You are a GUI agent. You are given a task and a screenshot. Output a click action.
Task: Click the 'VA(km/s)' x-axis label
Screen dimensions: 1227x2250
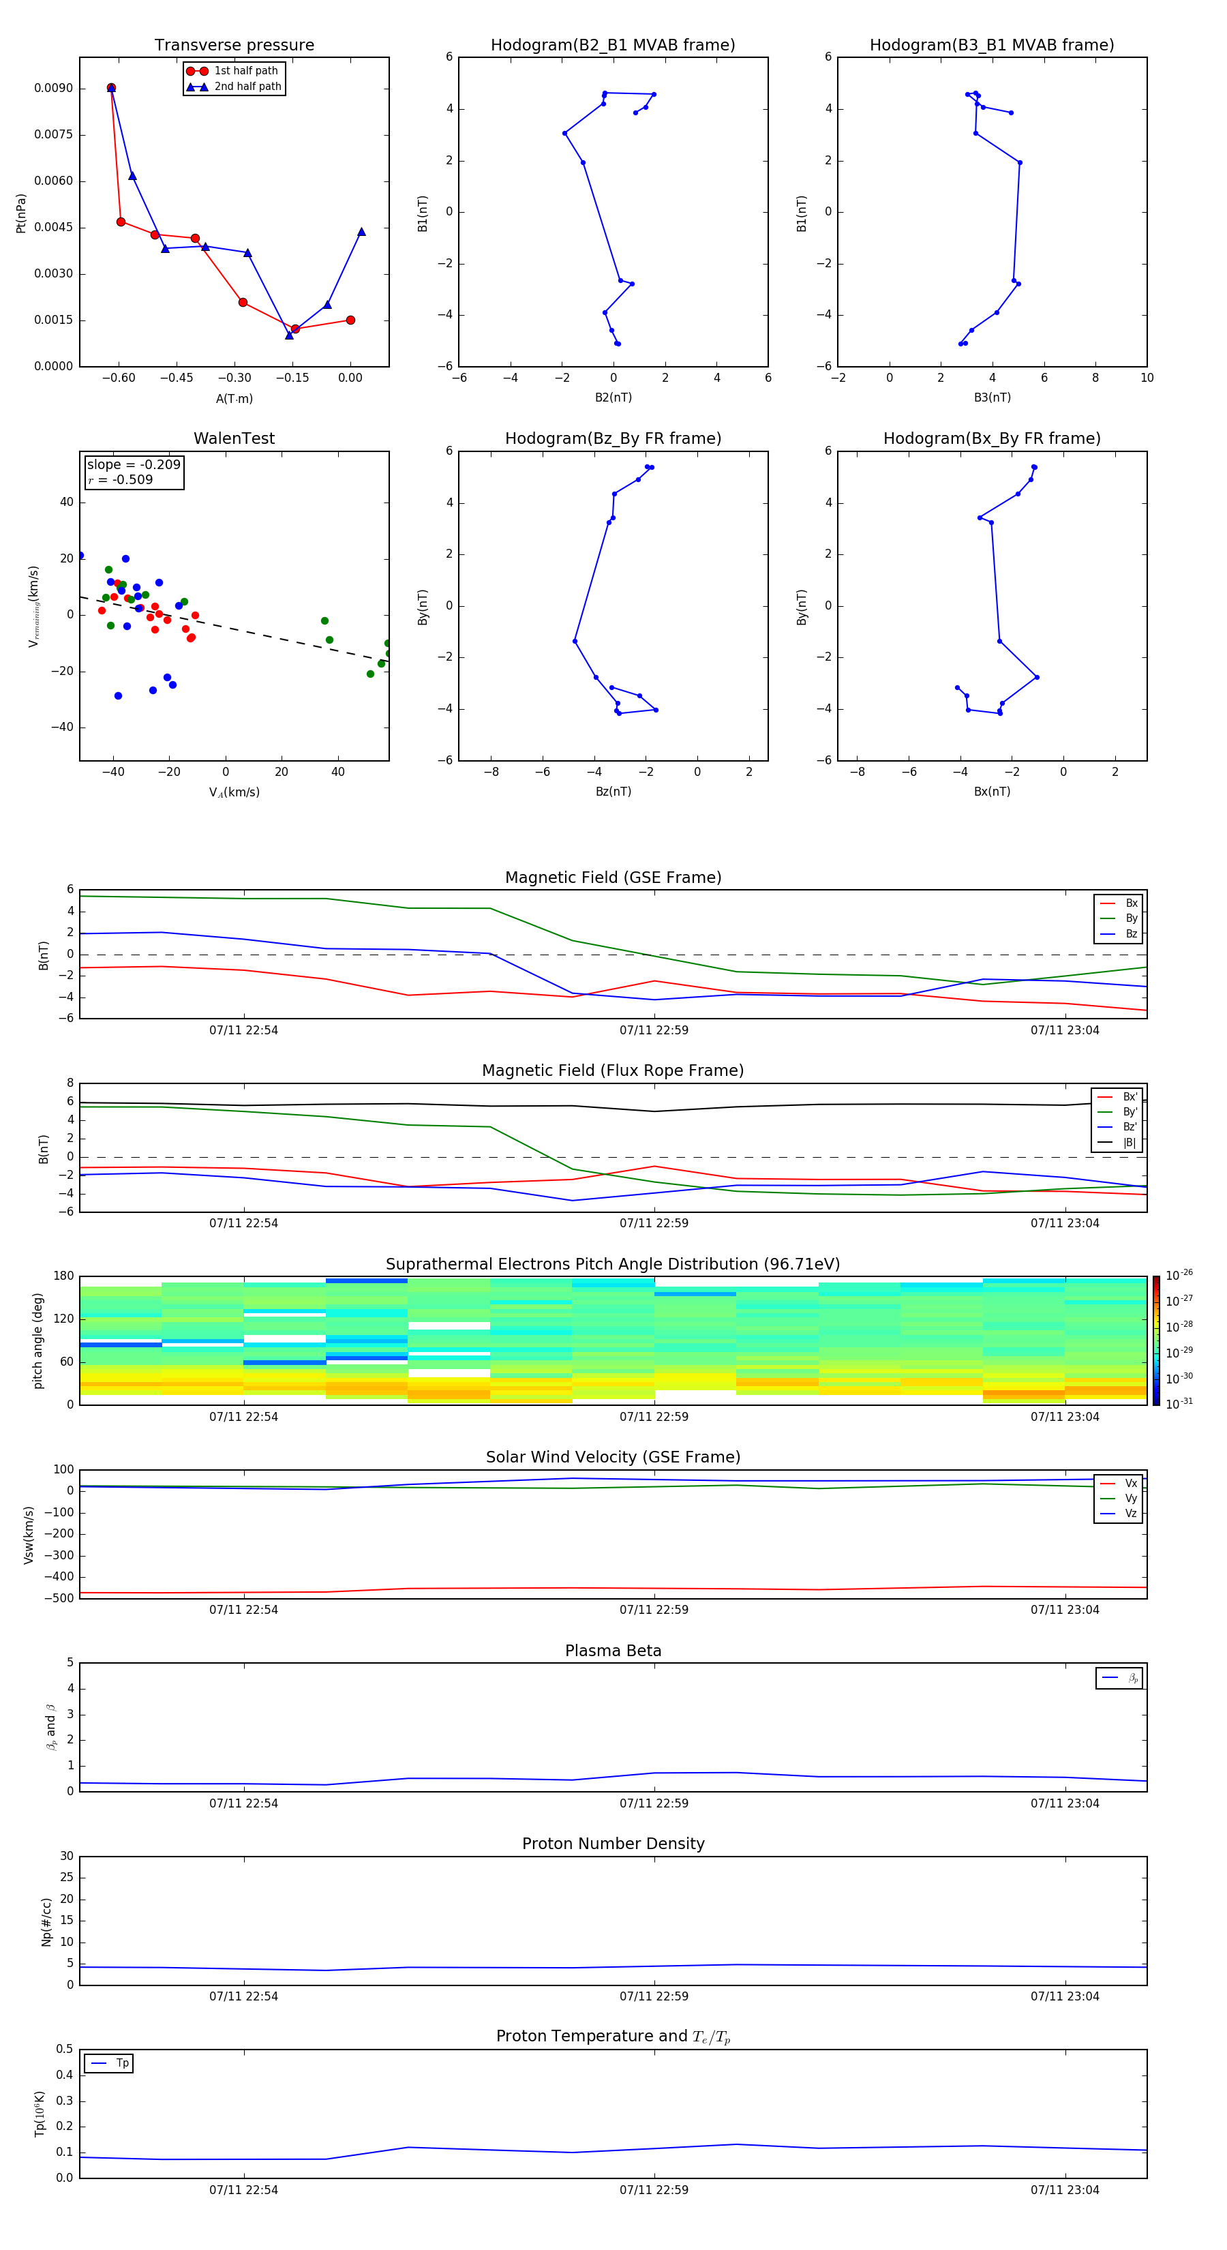[x=234, y=792]
